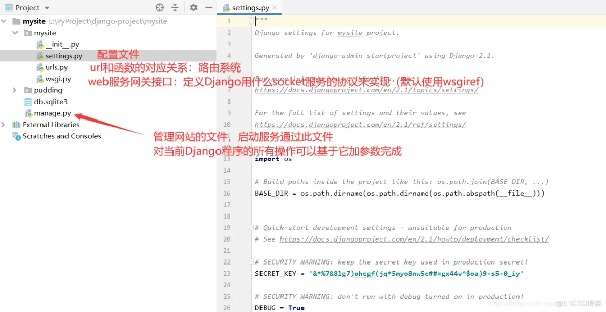This screenshot has width=606, height=312.
Task: Expand the pudding folder
Action: (15, 90)
